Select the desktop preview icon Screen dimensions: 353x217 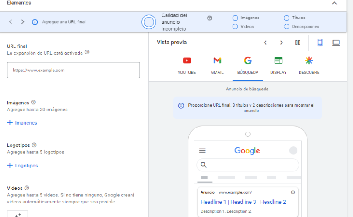pos(336,43)
